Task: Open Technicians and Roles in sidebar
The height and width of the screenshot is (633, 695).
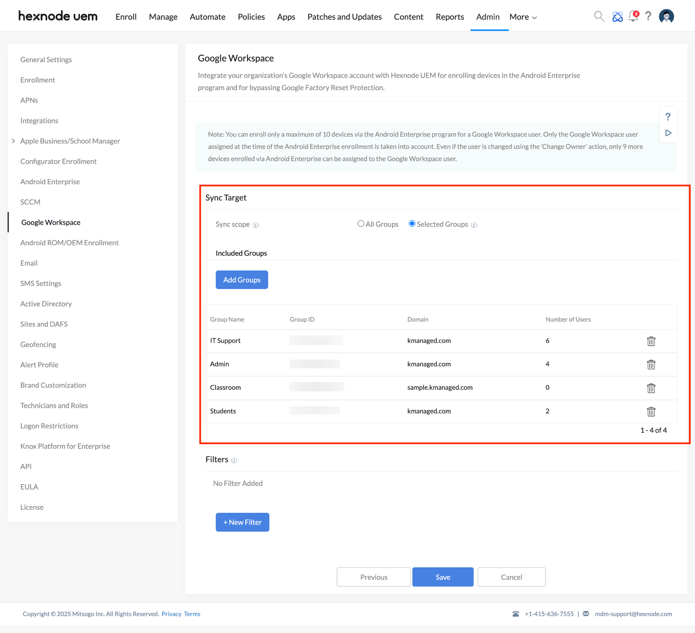Action: coord(54,405)
